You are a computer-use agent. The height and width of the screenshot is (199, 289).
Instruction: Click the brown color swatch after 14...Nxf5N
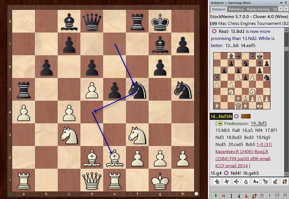(x=246, y=116)
